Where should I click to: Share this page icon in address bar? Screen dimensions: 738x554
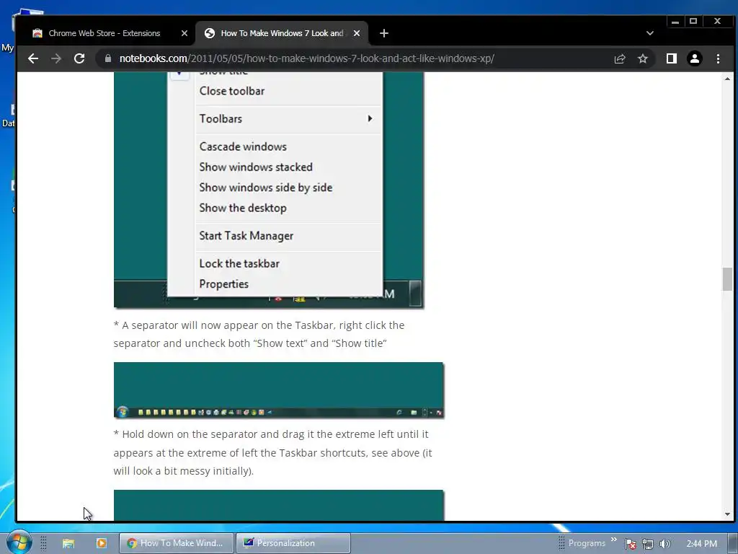(619, 58)
